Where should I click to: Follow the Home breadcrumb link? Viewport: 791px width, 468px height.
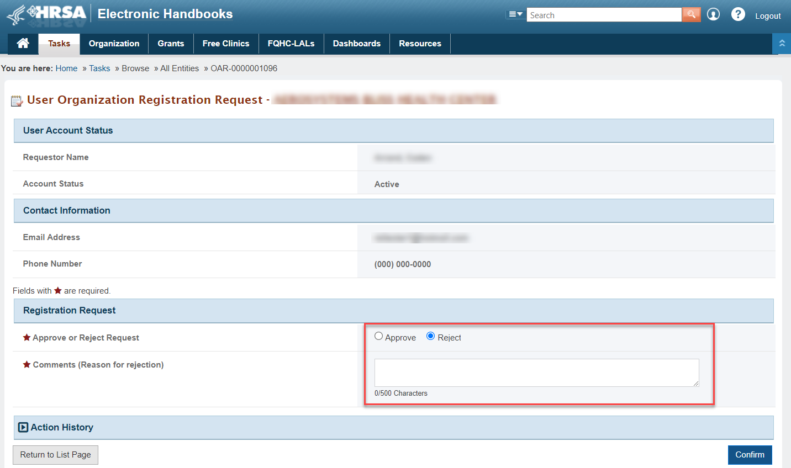[x=66, y=68]
